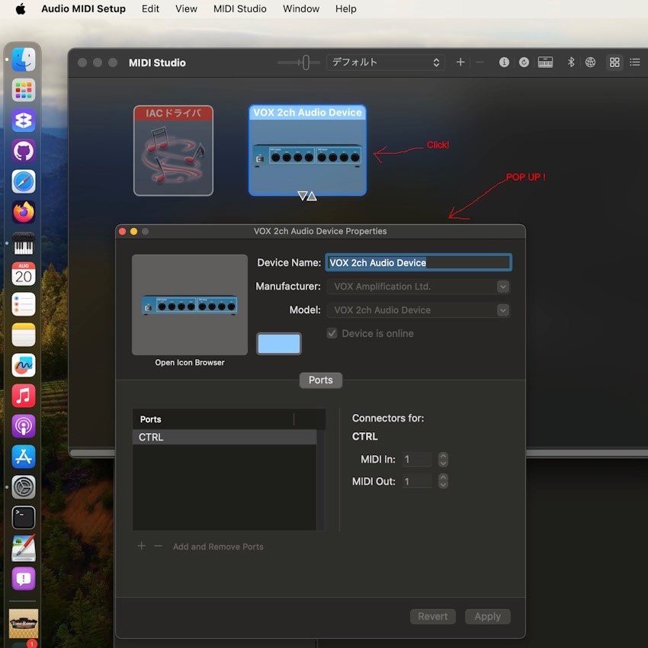Click the Revert button
This screenshot has height=648, width=648.
[433, 616]
